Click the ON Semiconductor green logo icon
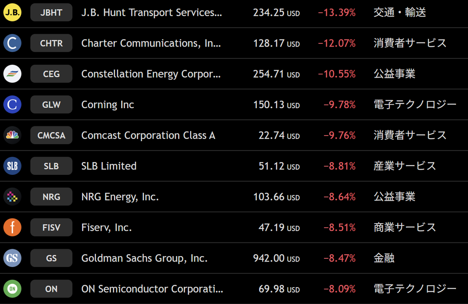Screen dimensions: 468x304 pyautogui.click(x=12, y=289)
